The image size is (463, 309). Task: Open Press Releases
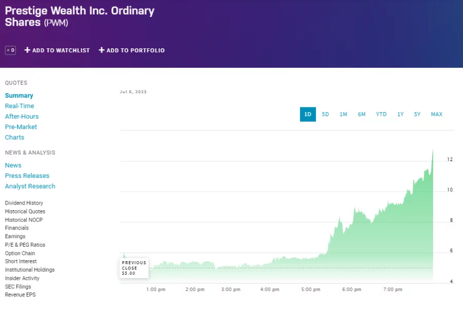pos(27,175)
